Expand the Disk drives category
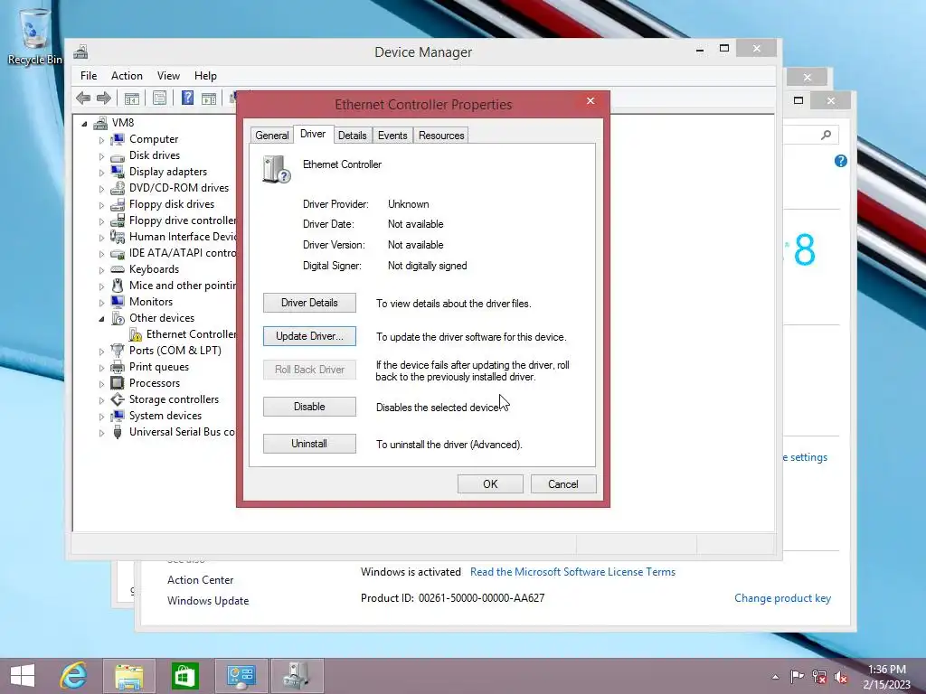 click(x=101, y=156)
